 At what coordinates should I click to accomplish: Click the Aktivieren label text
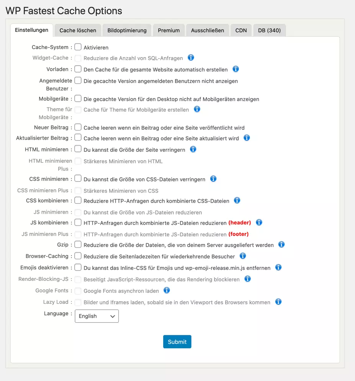pos(96,47)
